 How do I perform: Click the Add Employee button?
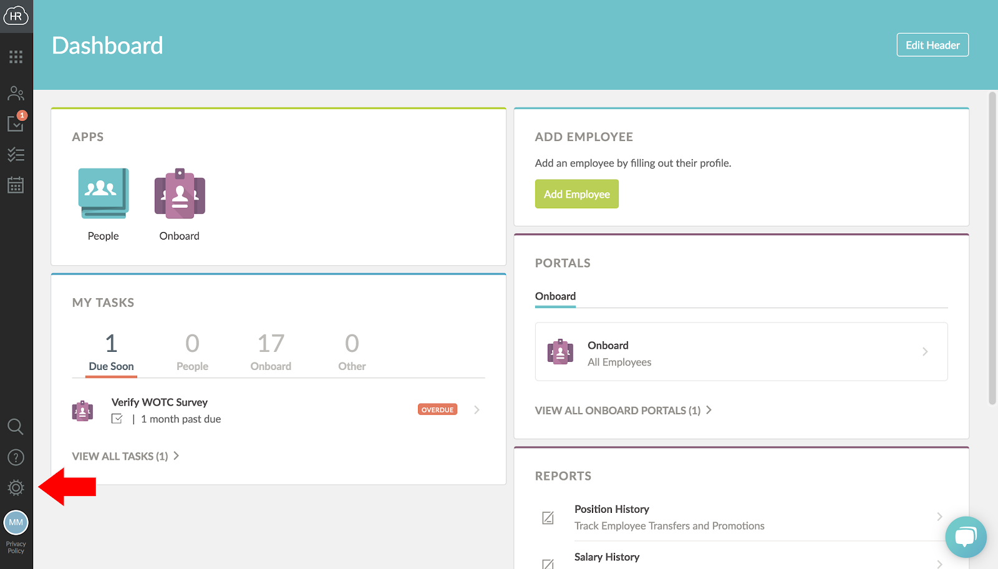[x=577, y=194]
